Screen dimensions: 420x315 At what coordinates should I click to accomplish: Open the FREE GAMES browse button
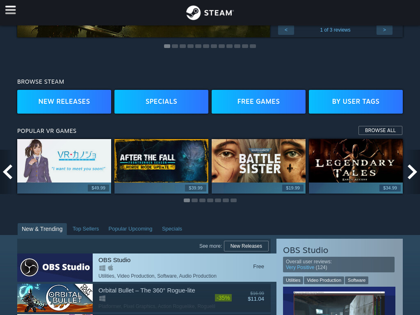[258, 102]
